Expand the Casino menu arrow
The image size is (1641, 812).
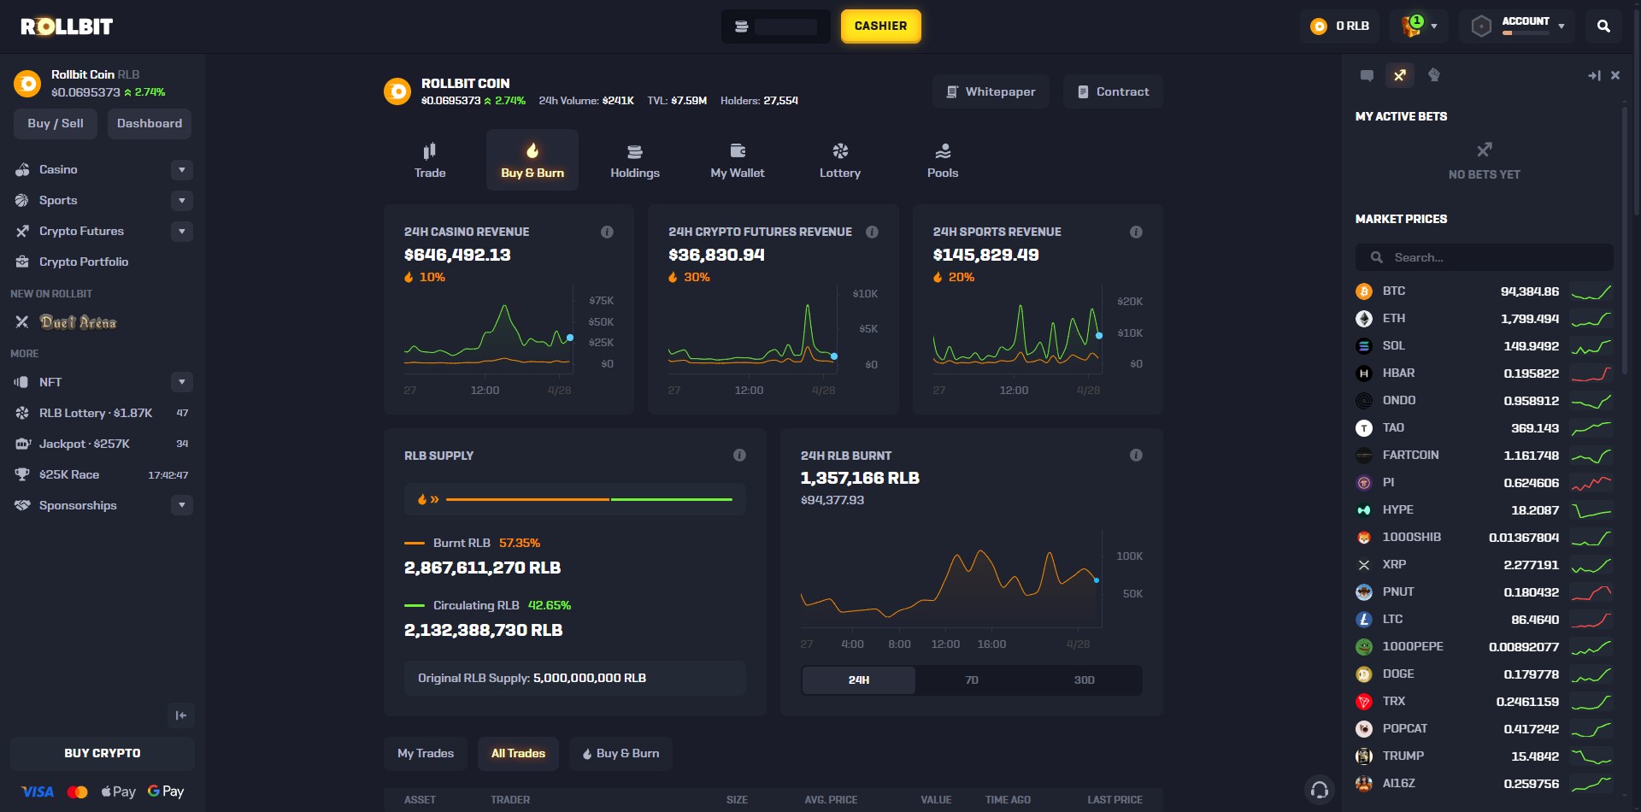181,170
